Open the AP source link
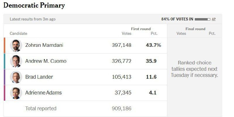The width and height of the screenshot is (234, 117). (x=214, y=19)
